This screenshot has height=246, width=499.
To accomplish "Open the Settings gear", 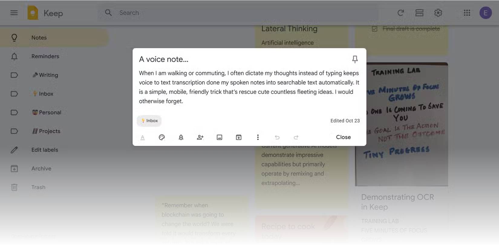I will tap(438, 13).
